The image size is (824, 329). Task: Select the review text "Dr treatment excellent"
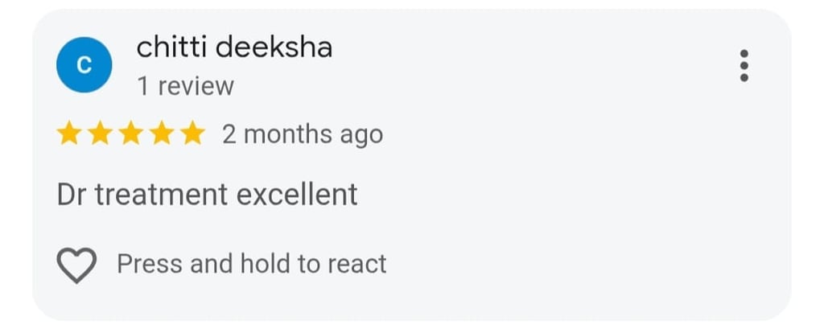pos(207,195)
